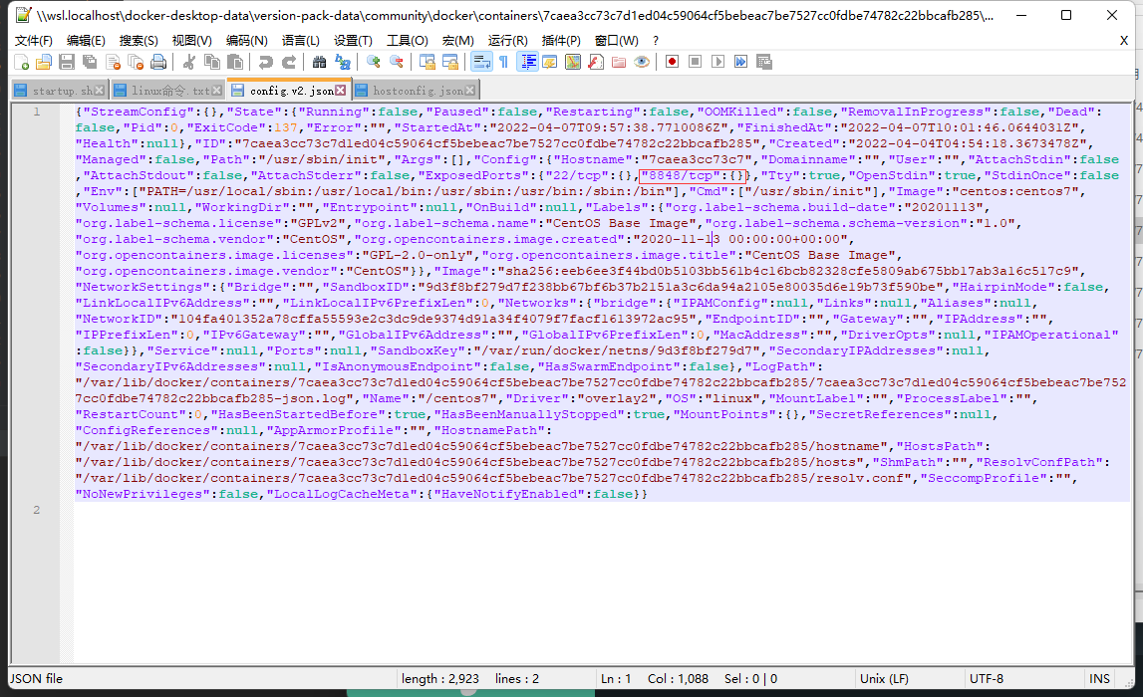This screenshot has height=697, width=1143.
Task: Open the 设置(T) menu
Action: [353, 40]
